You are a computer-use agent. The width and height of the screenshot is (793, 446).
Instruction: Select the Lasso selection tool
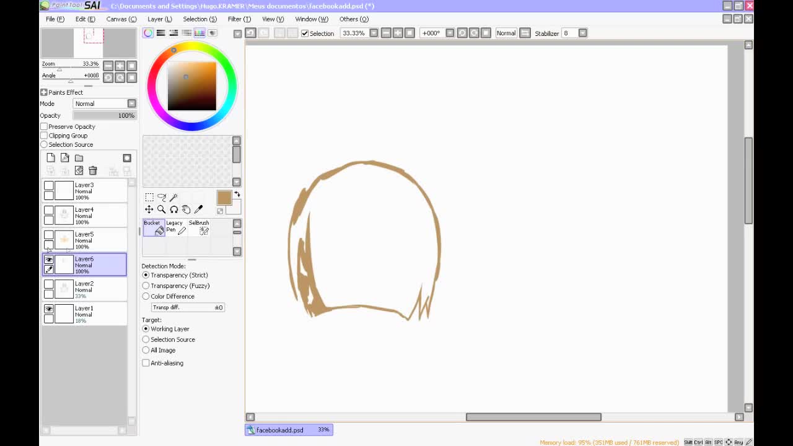tap(162, 197)
